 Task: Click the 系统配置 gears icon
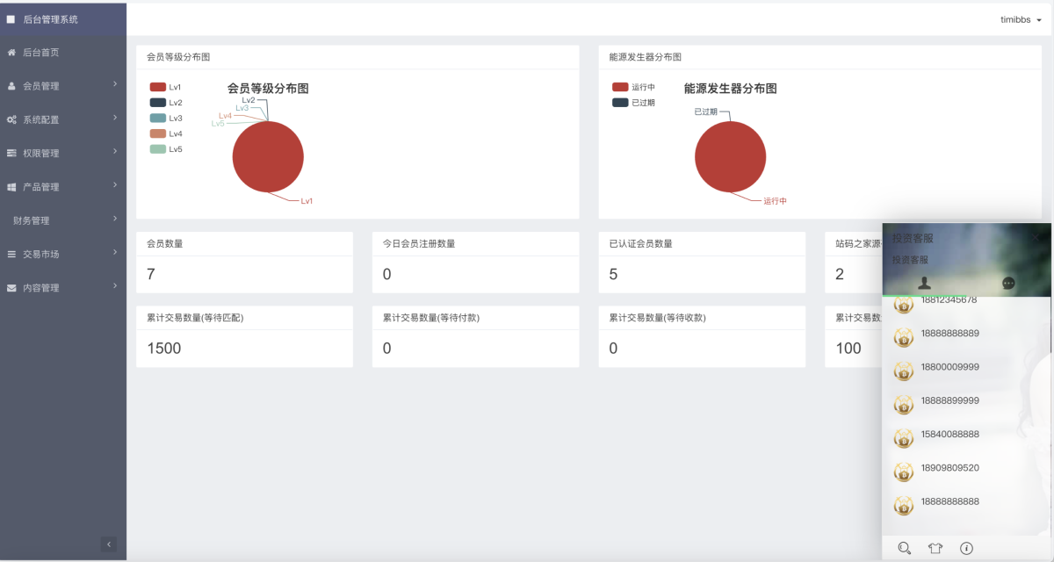11,119
